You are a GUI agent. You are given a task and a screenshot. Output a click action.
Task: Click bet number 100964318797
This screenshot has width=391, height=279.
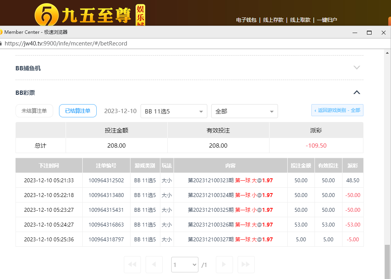(106, 239)
